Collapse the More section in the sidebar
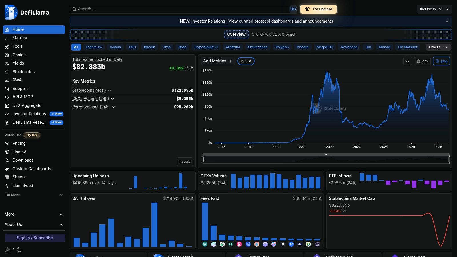The width and height of the screenshot is (457, 257). pyautogui.click(x=34, y=214)
